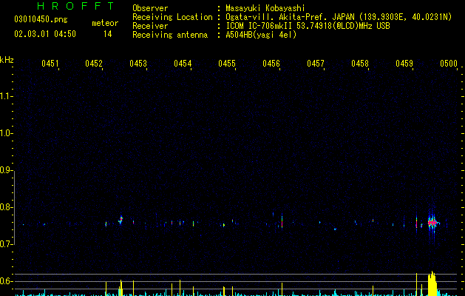Click the Observer label

tap(150, 8)
